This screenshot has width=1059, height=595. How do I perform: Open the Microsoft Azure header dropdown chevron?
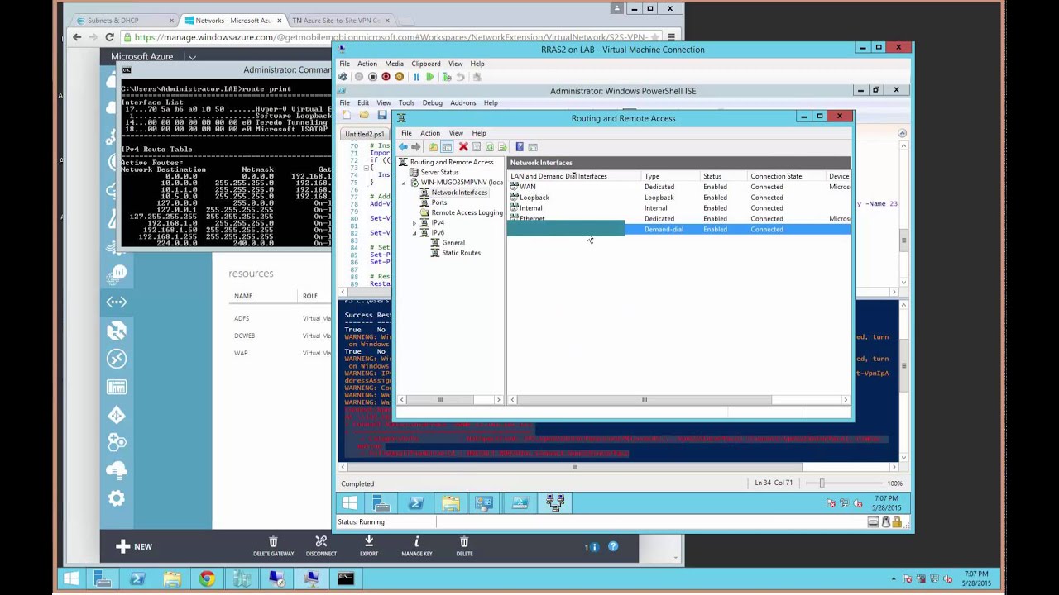pyautogui.click(x=192, y=57)
